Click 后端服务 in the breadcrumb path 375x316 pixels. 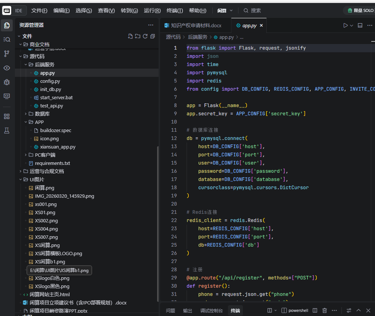click(197, 37)
